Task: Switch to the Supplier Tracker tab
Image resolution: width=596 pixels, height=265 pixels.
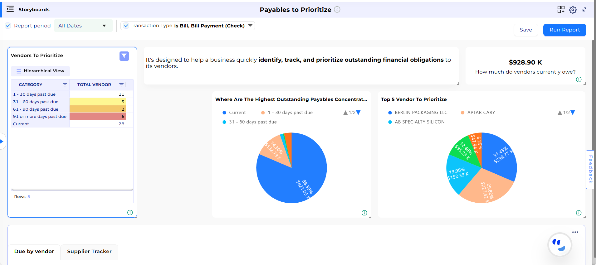Action: [x=89, y=252]
